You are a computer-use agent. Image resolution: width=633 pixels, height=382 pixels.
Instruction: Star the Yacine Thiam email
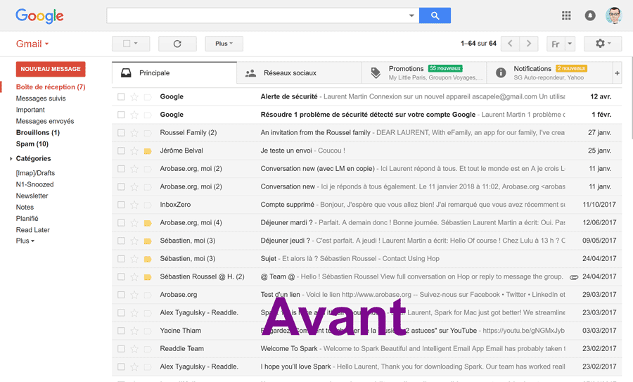(x=134, y=331)
